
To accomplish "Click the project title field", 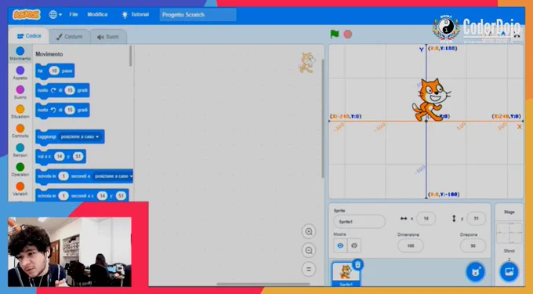I will [x=198, y=15].
